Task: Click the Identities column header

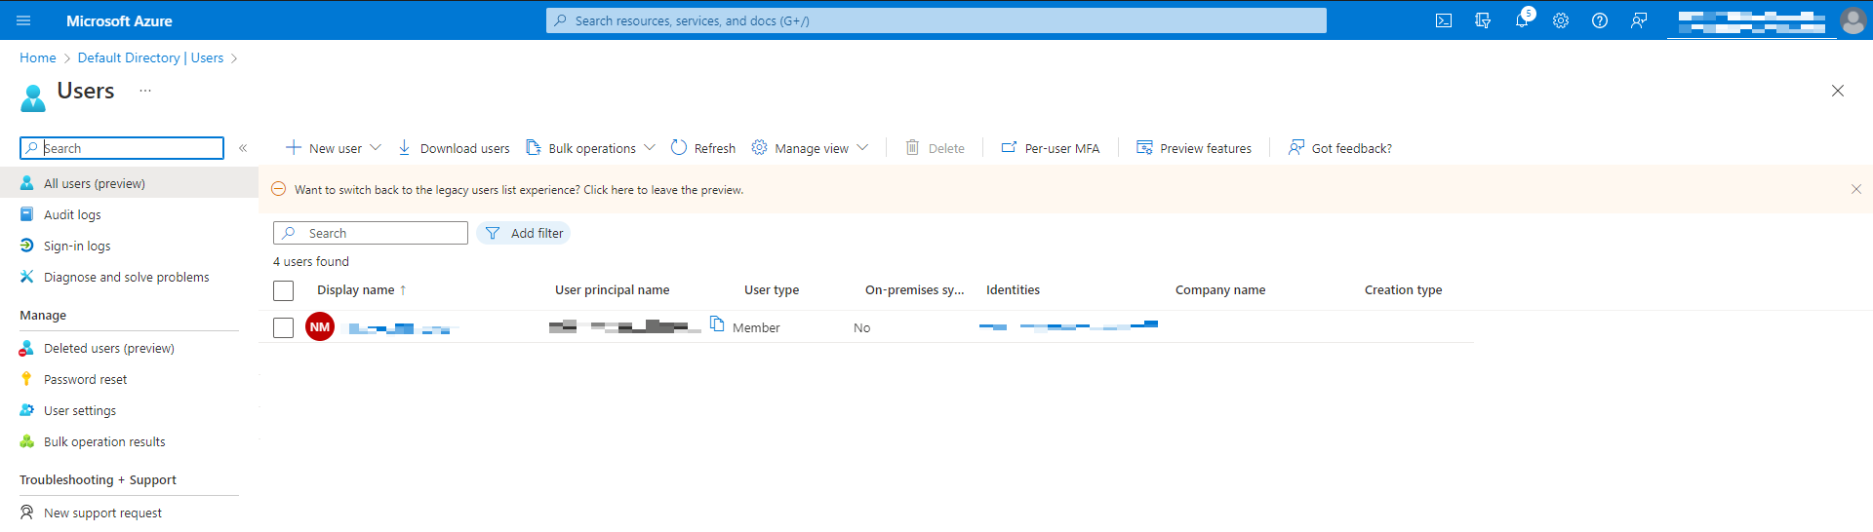Action: tap(1013, 290)
